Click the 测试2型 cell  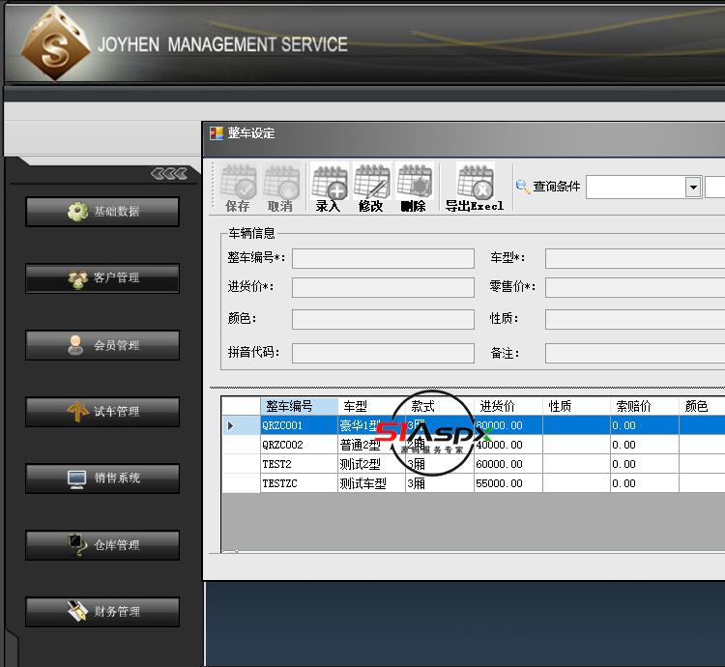pos(371,464)
